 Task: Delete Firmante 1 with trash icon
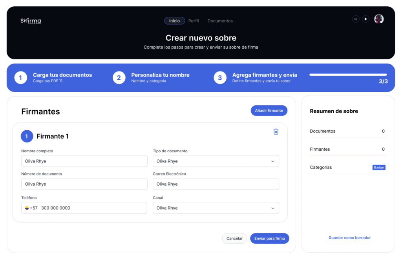coord(276,132)
